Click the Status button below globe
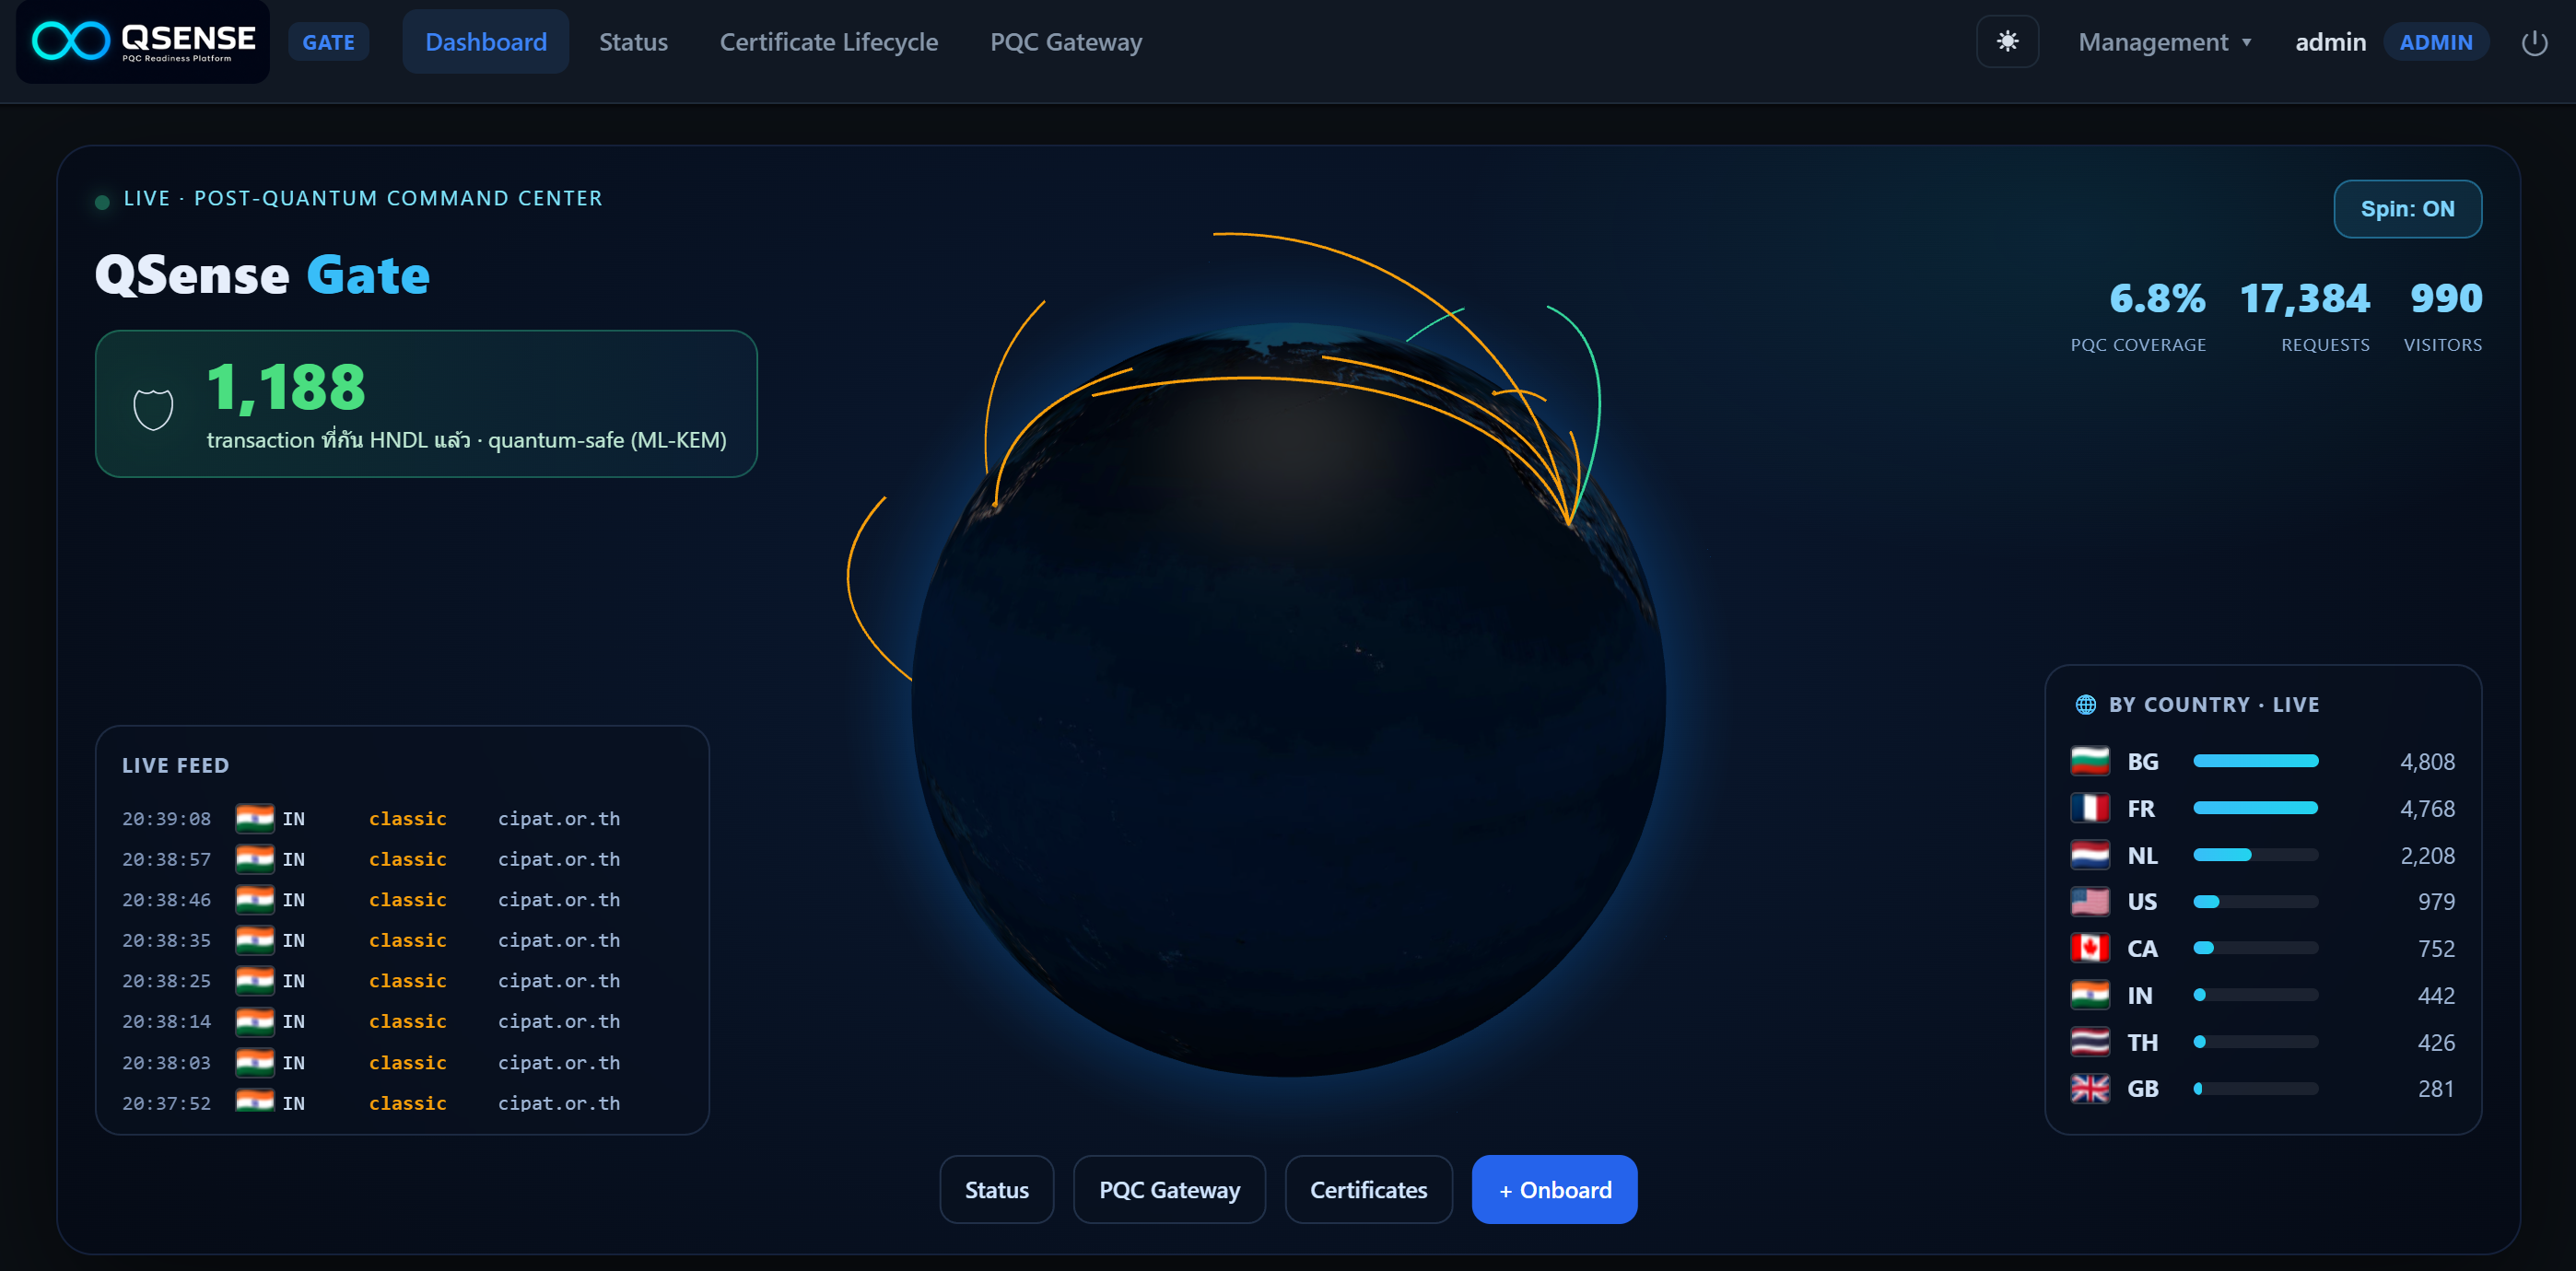Screen dimensions: 2576x1271 click(996, 1189)
